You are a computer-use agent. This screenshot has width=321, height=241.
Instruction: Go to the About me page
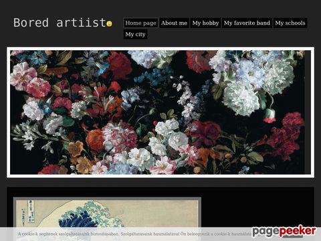pos(174,23)
